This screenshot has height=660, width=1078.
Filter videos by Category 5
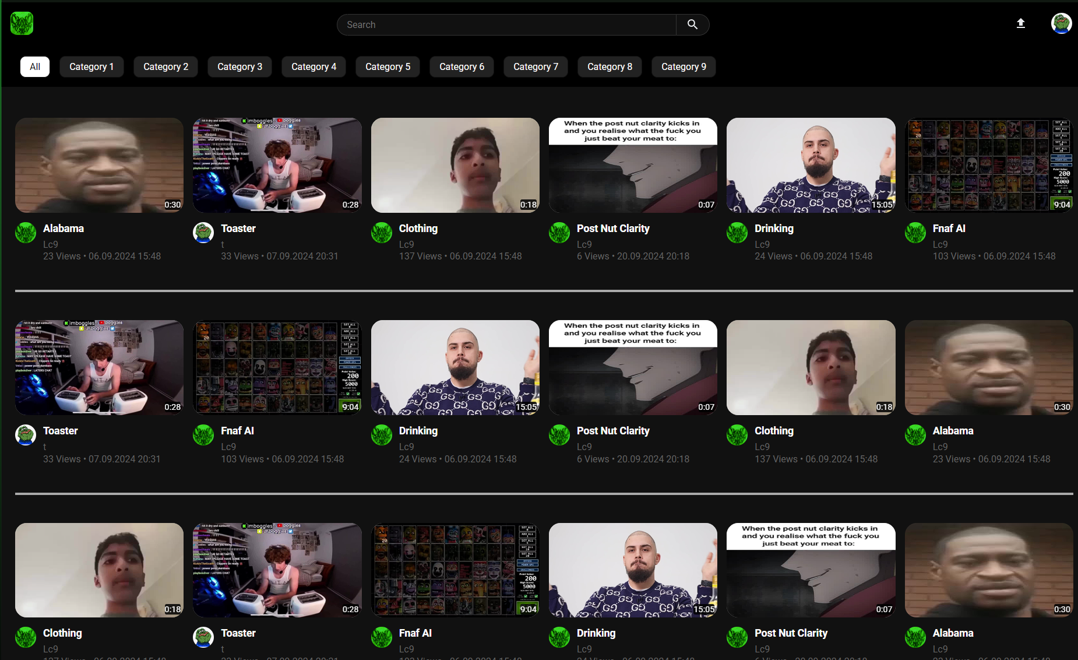click(387, 66)
